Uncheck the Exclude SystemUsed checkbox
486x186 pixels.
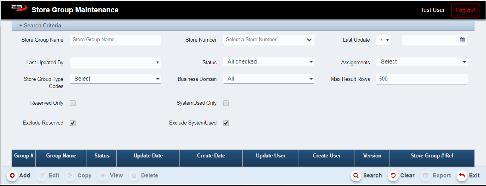(x=226, y=123)
